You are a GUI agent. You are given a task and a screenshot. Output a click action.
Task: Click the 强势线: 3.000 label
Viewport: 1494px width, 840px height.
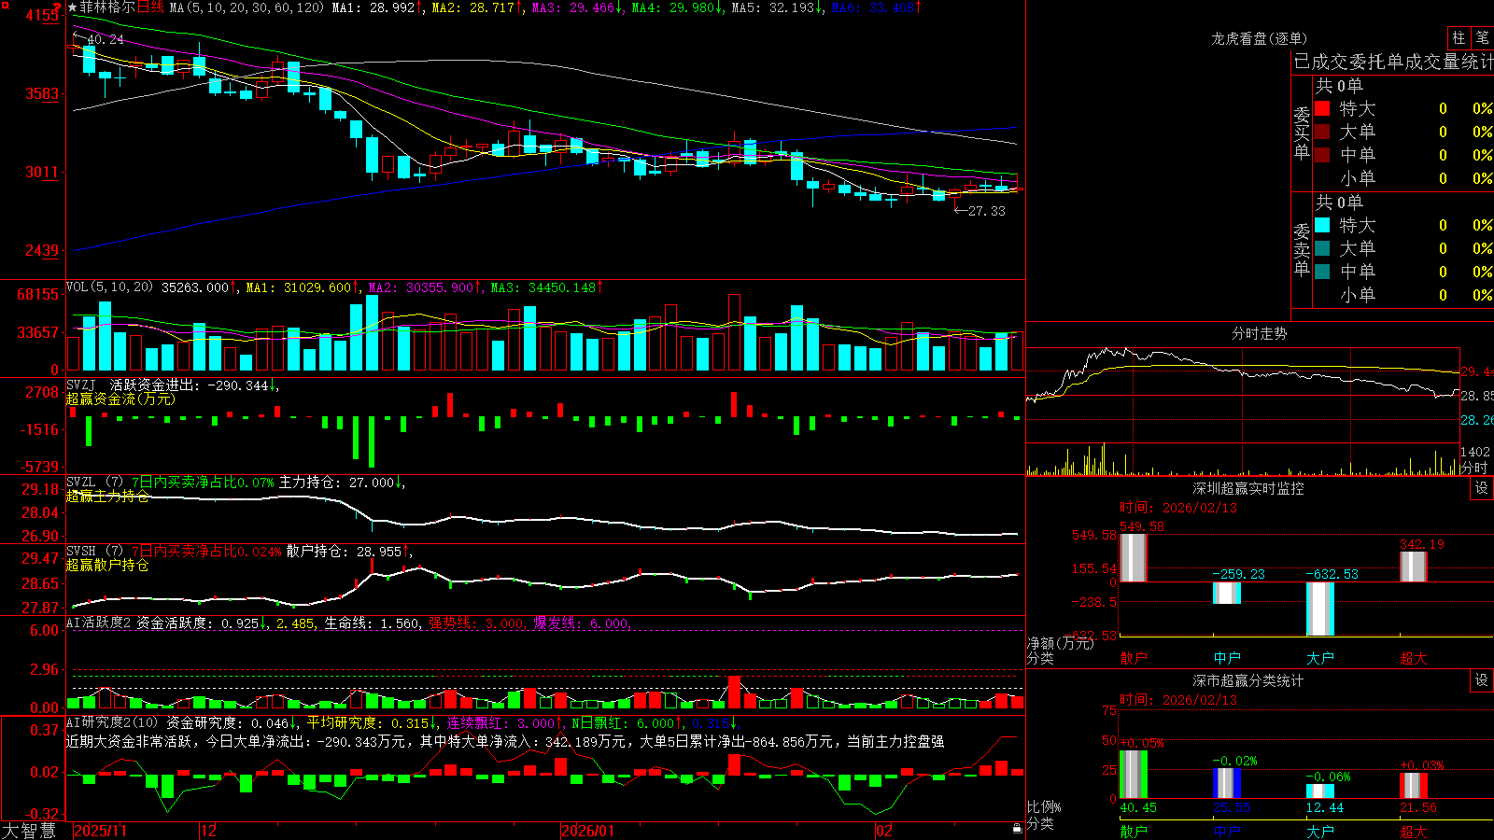pyautogui.click(x=477, y=623)
